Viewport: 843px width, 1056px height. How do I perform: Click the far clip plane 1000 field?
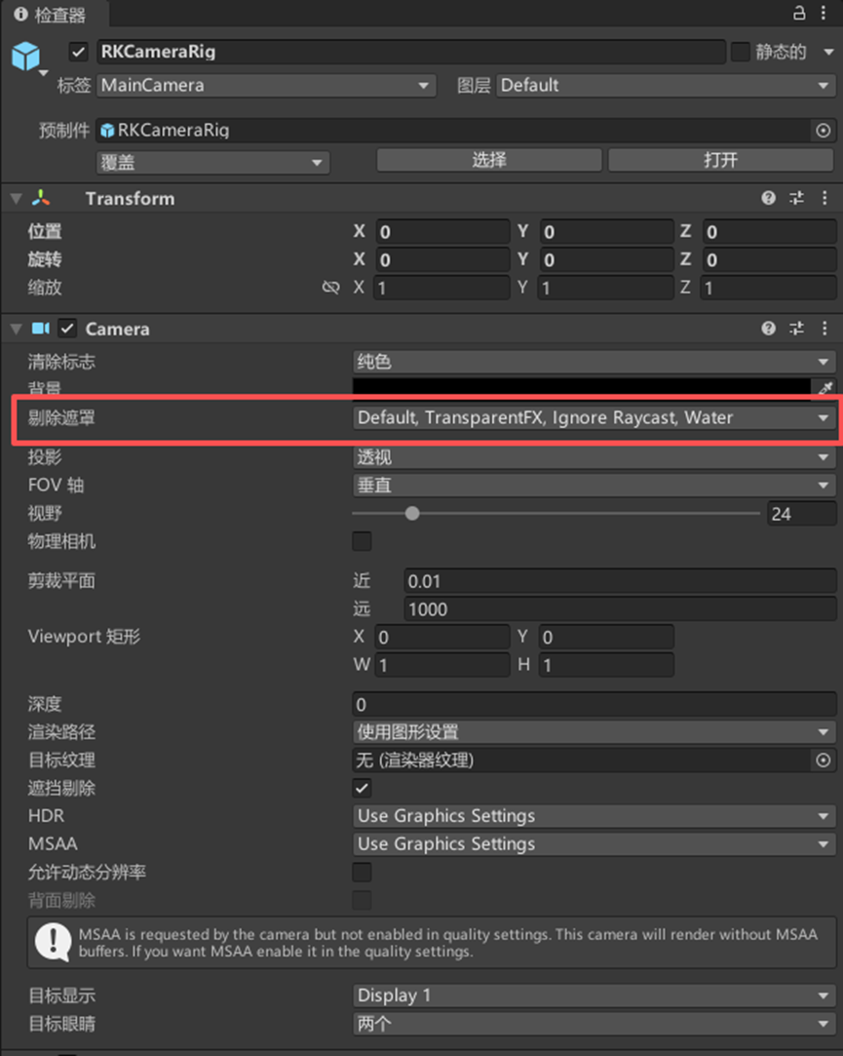(x=620, y=609)
